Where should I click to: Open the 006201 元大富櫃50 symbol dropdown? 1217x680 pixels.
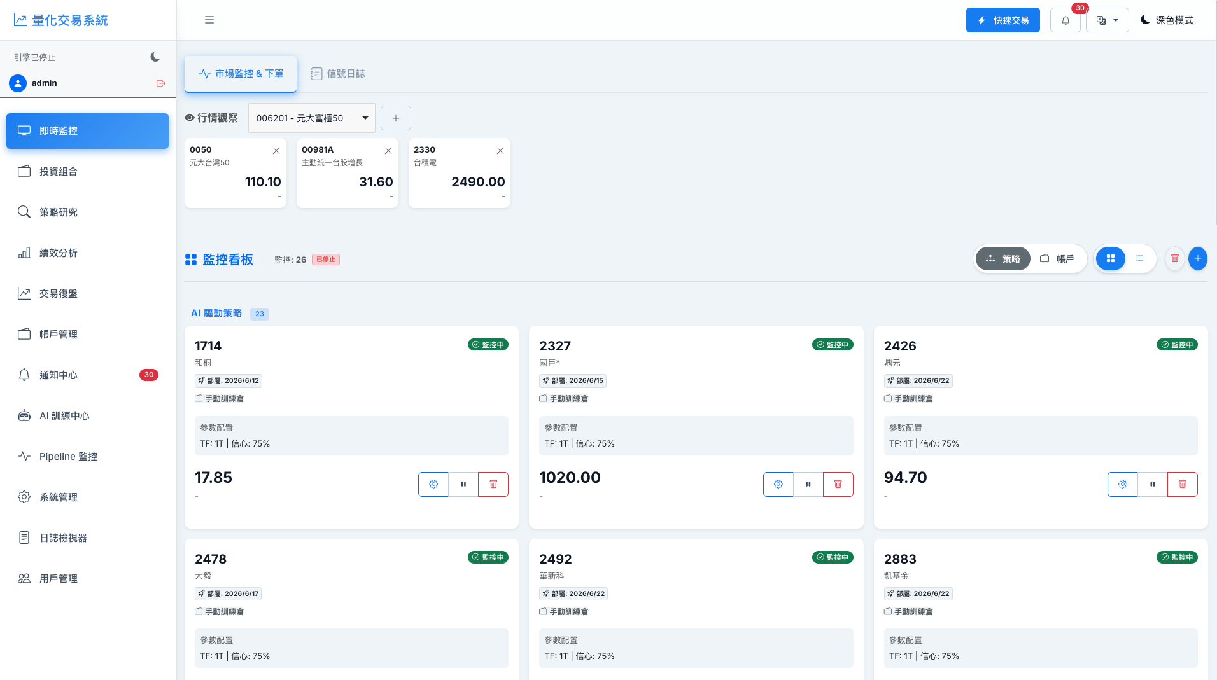pos(311,118)
